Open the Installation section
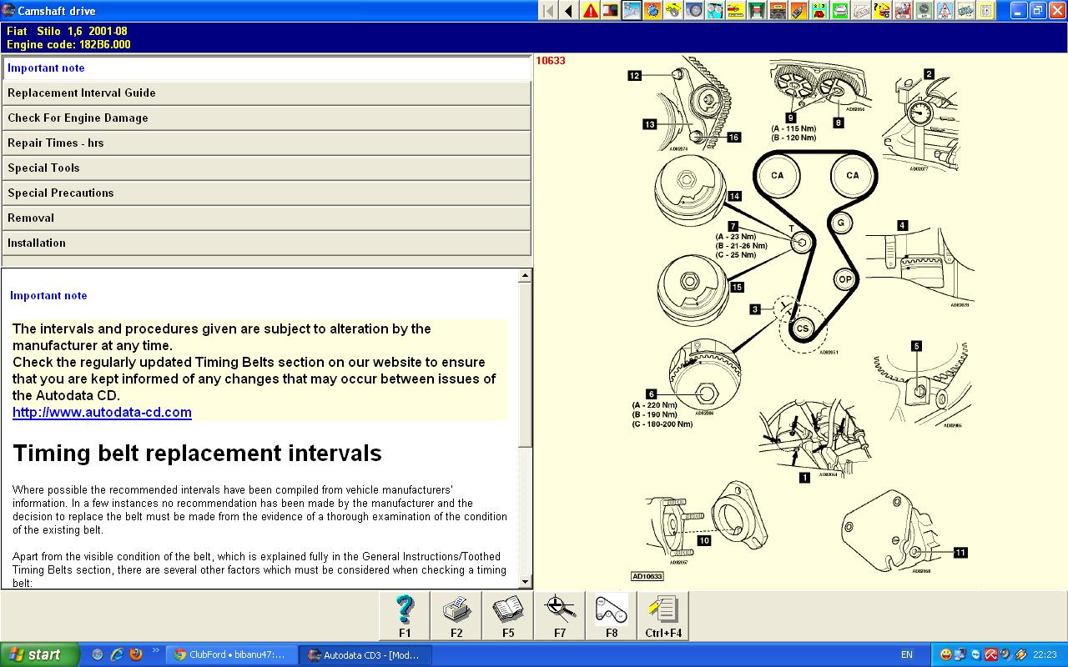1068x667 pixels. coord(266,243)
